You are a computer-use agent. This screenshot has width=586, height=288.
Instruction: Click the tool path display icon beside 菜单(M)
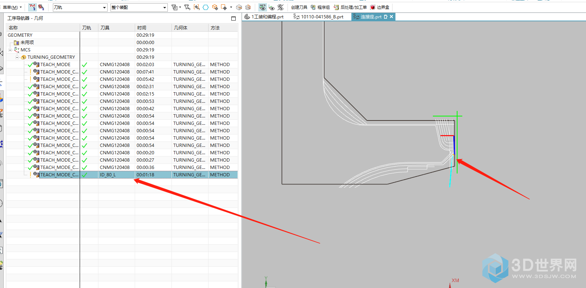click(32, 7)
